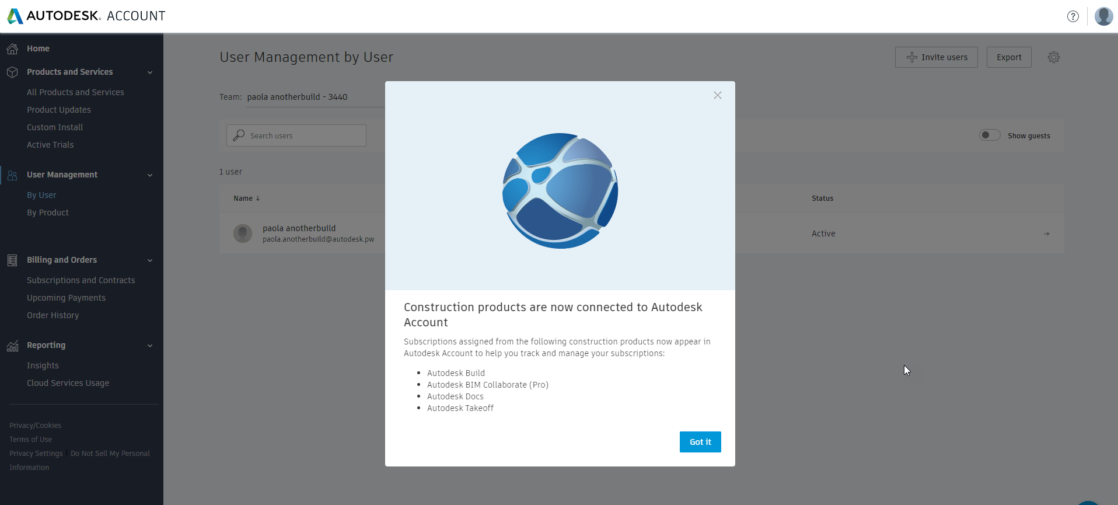This screenshot has height=505, width=1118.
Task: Click the paola anotherbuild avatar
Action: [243, 234]
